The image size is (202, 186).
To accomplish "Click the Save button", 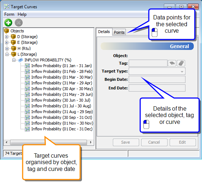I will 126,142.
